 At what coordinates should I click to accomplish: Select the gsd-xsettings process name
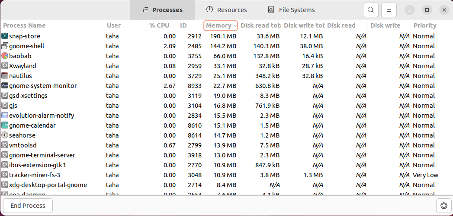(x=28, y=96)
